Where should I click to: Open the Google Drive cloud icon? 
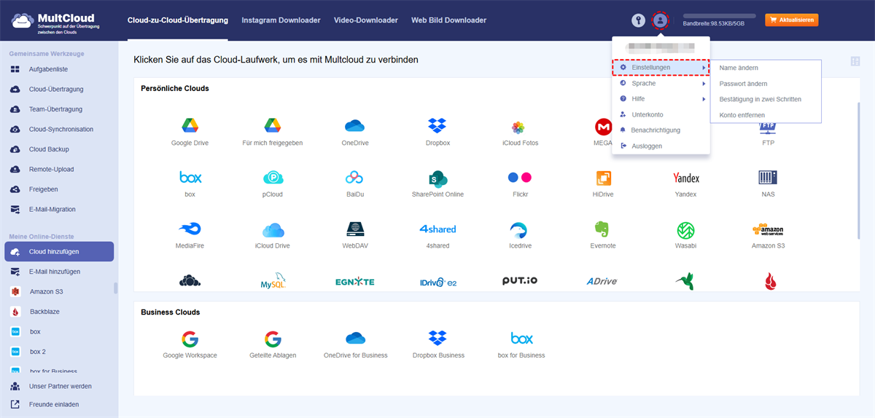click(190, 125)
